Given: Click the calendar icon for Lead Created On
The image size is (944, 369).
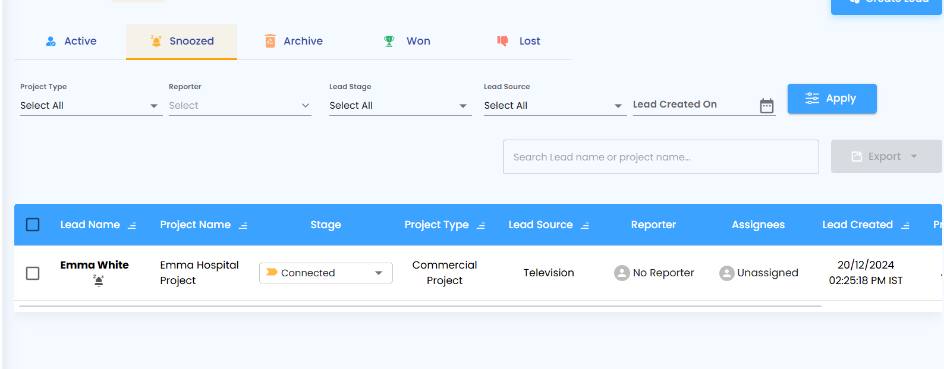Looking at the screenshot, I should click(x=766, y=106).
